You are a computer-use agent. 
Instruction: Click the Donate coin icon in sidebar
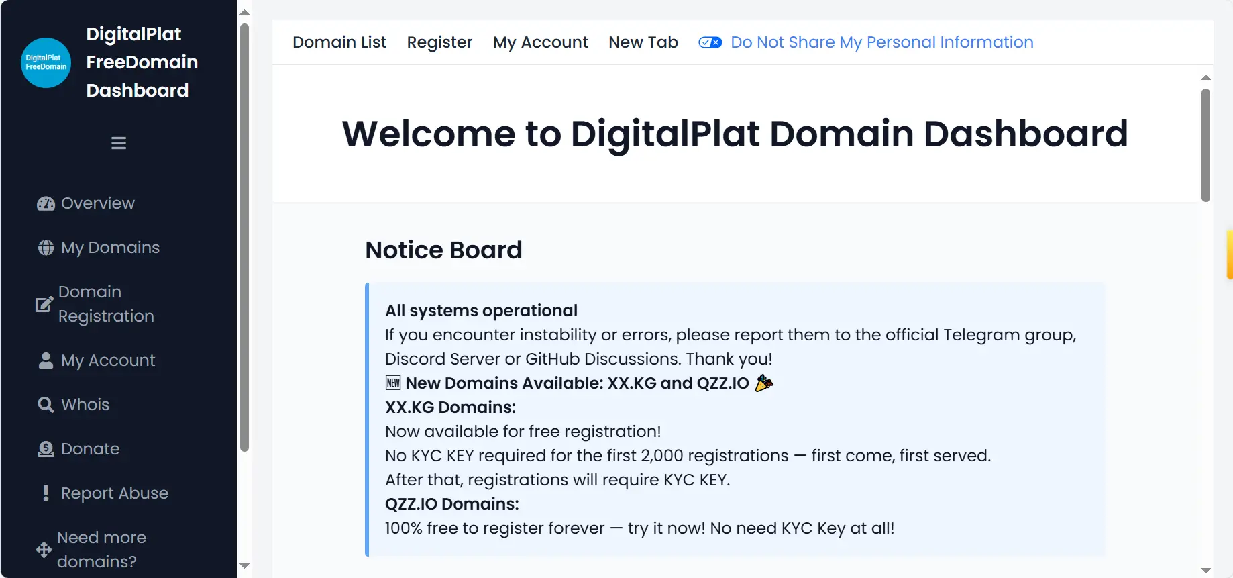[x=46, y=449]
